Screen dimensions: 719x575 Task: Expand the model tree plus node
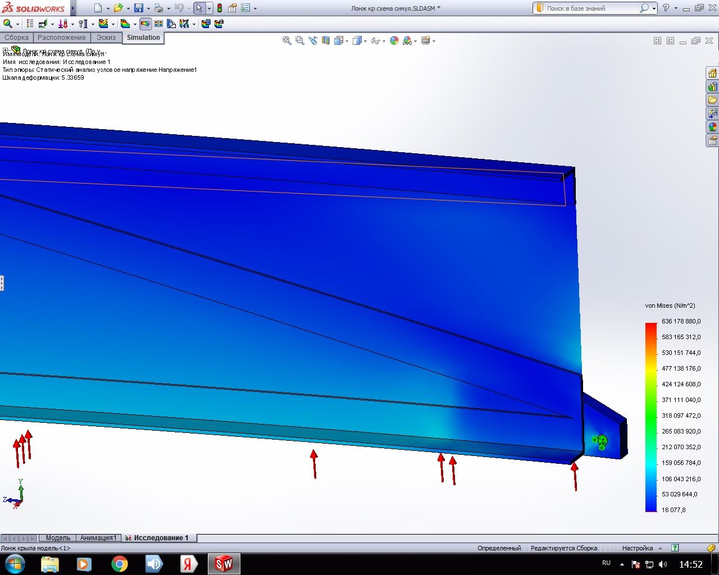(6, 51)
